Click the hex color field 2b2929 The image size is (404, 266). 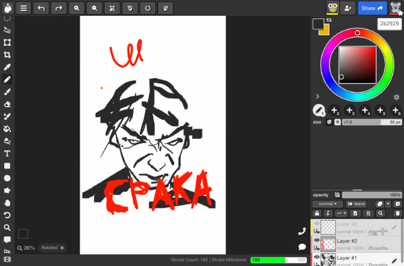[389, 24]
